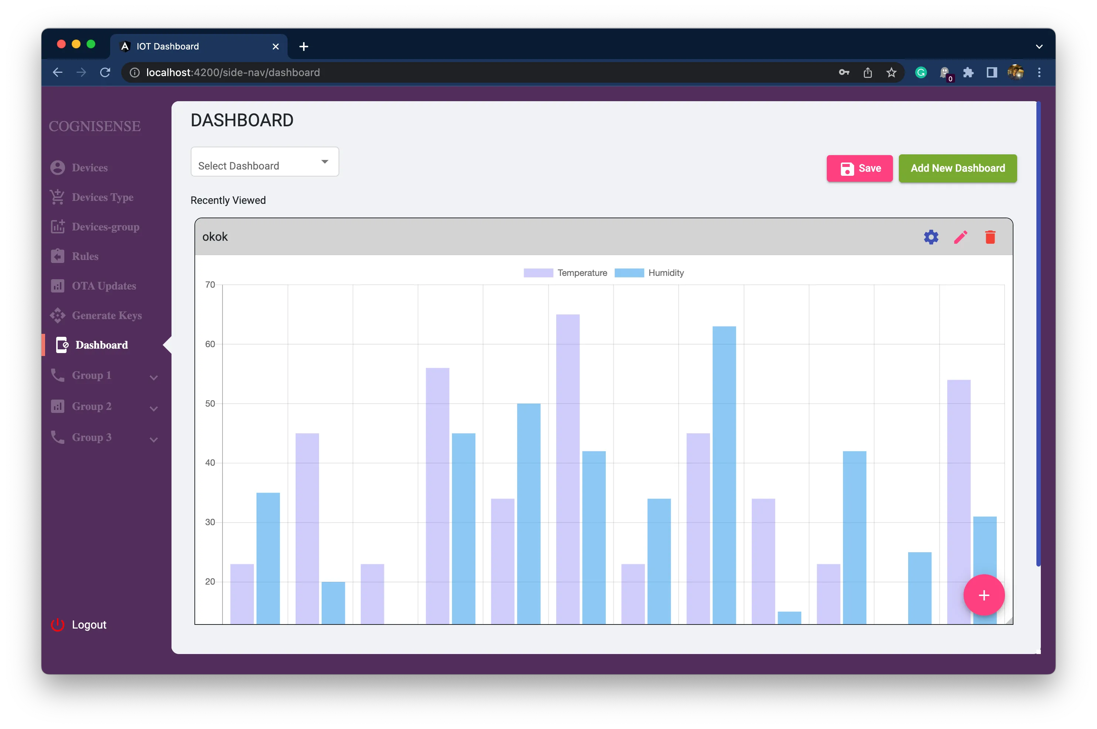1097x729 pixels.
Task: Click the vertical page scrollbar
Action: tap(1038, 333)
